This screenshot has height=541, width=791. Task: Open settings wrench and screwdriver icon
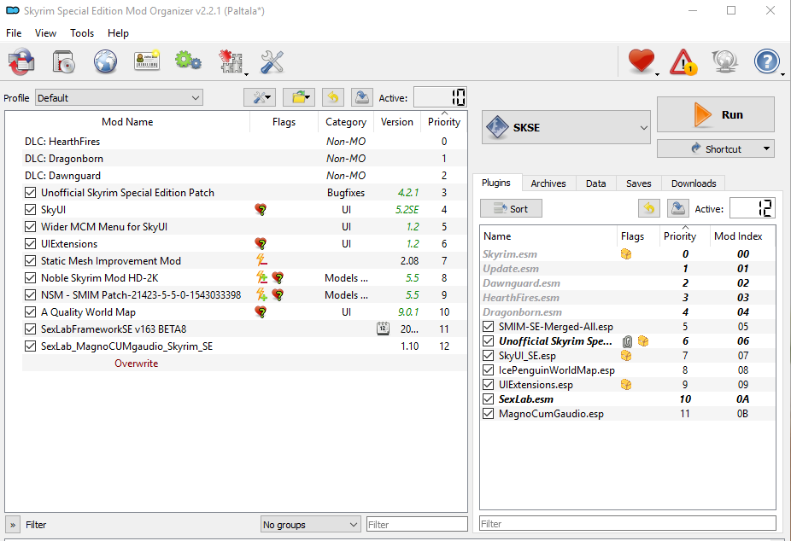pos(272,61)
